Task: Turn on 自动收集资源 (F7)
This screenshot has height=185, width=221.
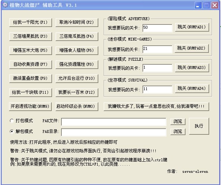Action: 30,64
